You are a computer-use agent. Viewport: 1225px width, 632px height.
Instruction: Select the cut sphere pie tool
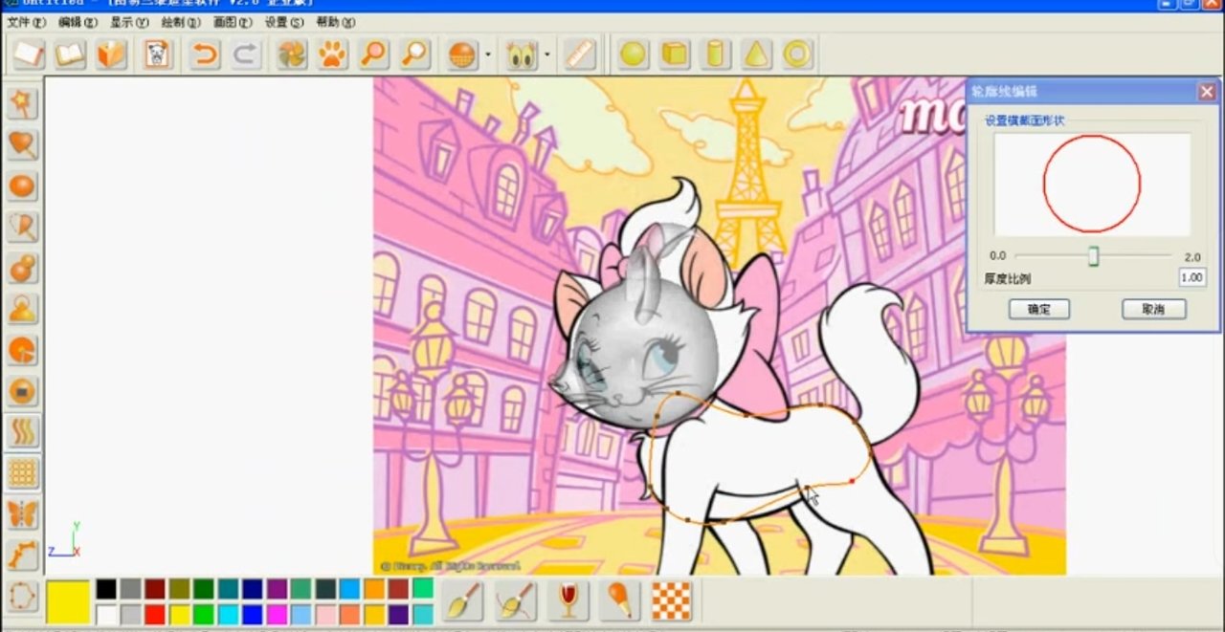pos(22,350)
